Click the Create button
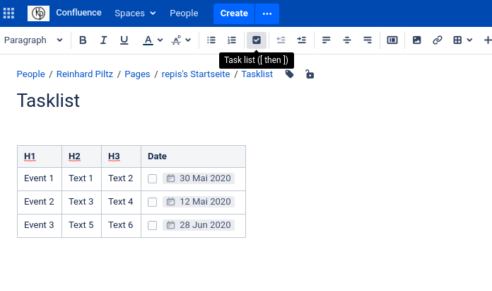Image resolution: width=492 pixels, height=291 pixels. tap(234, 13)
